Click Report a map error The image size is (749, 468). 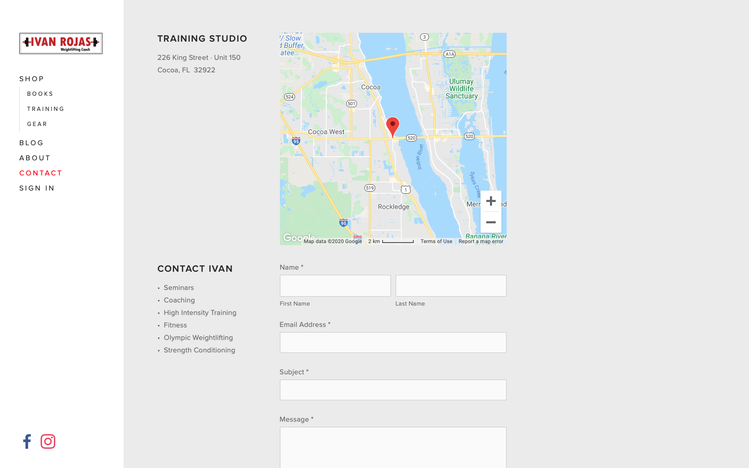(x=481, y=241)
